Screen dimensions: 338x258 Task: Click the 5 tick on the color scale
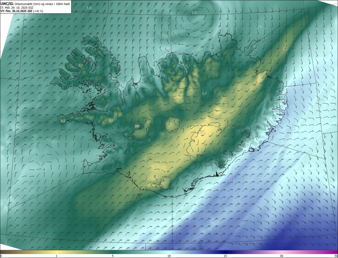(x=113, y=256)
